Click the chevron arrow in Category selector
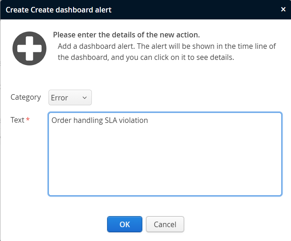The image size is (291, 241). 85,98
